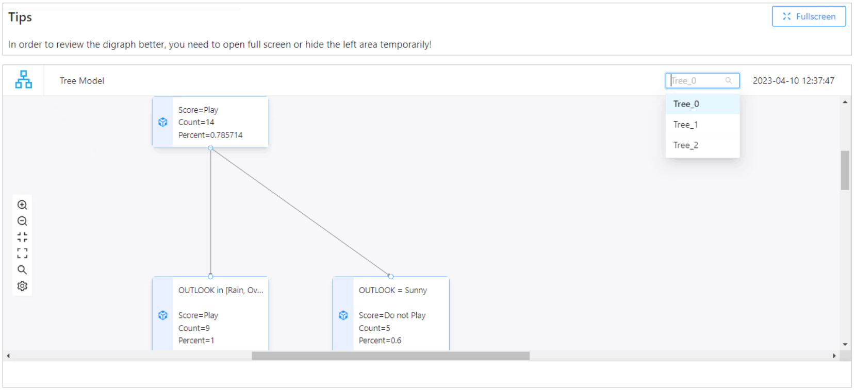Click the vertical scrollbar thumb
855x390 pixels.
pos(845,170)
